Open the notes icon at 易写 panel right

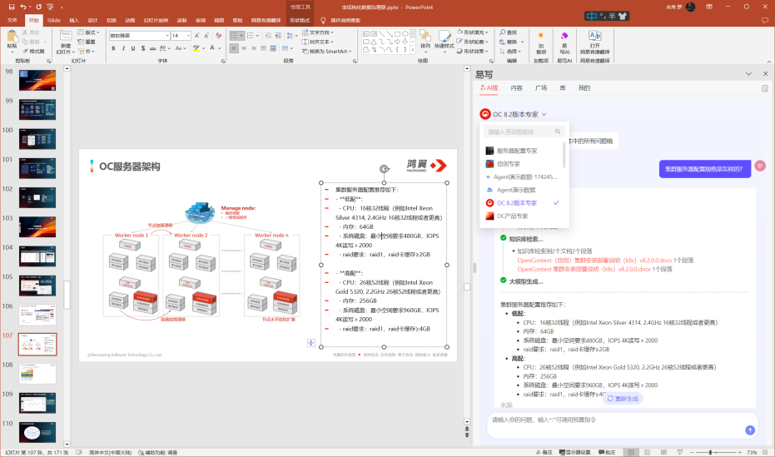[x=765, y=88]
